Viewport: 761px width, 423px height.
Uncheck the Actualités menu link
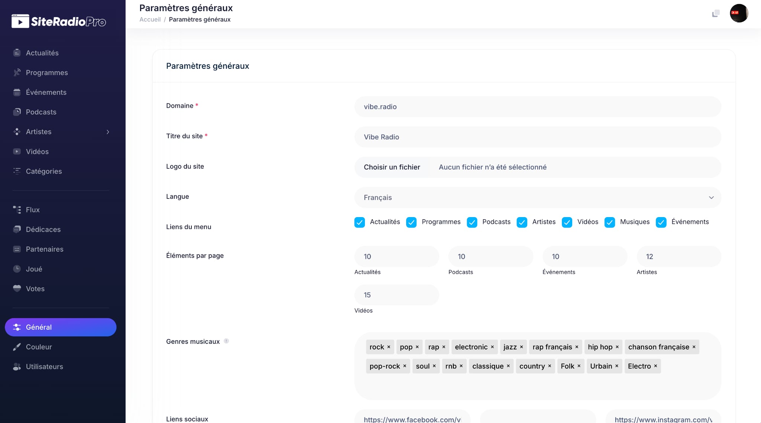(359, 222)
